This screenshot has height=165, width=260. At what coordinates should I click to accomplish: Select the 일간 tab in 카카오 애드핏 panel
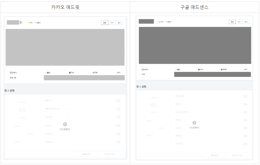tap(105, 23)
